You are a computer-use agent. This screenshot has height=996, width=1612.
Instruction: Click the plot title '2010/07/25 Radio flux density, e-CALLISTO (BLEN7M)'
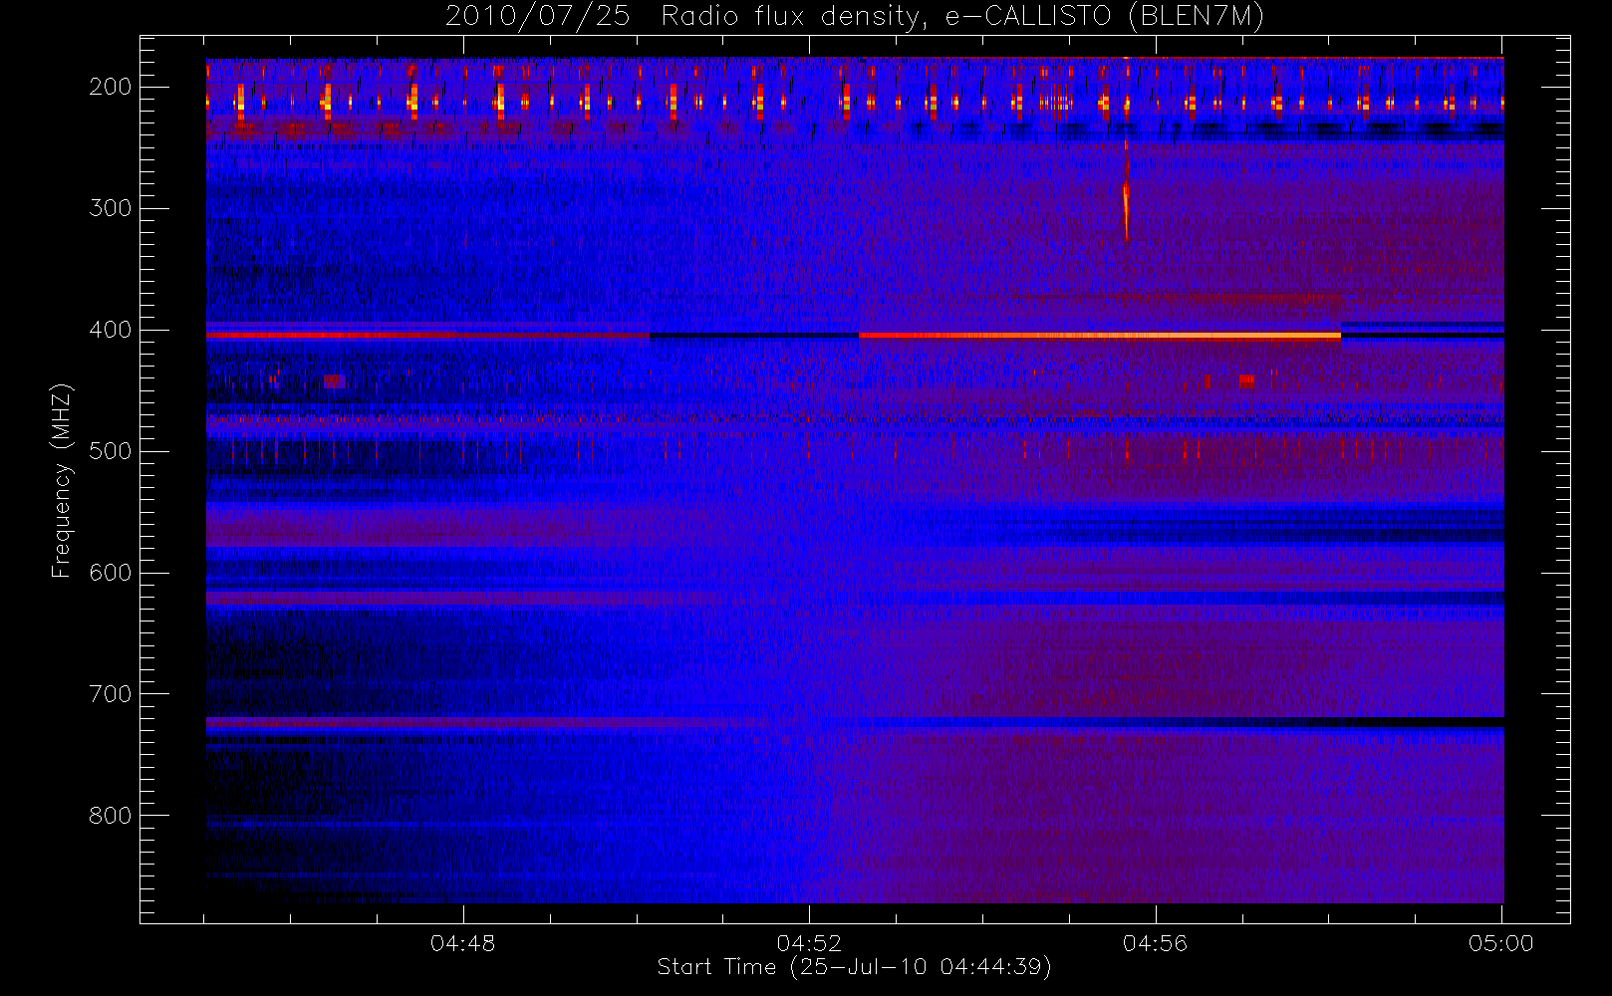pos(855,17)
